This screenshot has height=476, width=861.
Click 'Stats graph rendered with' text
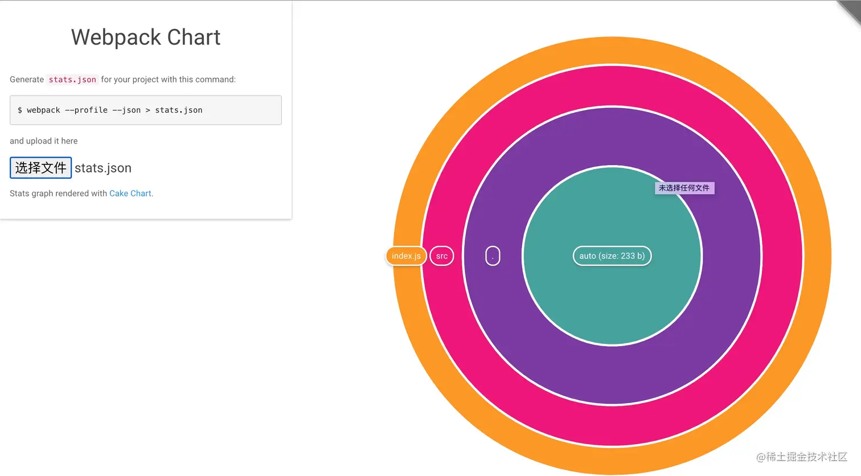(58, 194)
